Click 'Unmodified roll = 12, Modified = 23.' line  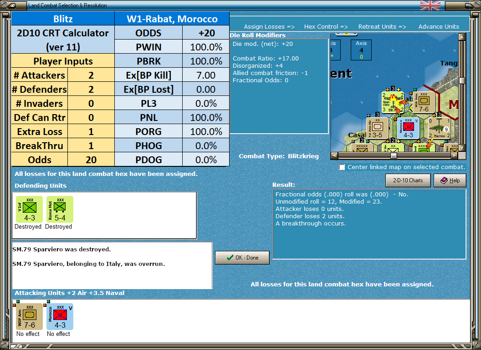(x=328, y=201)
